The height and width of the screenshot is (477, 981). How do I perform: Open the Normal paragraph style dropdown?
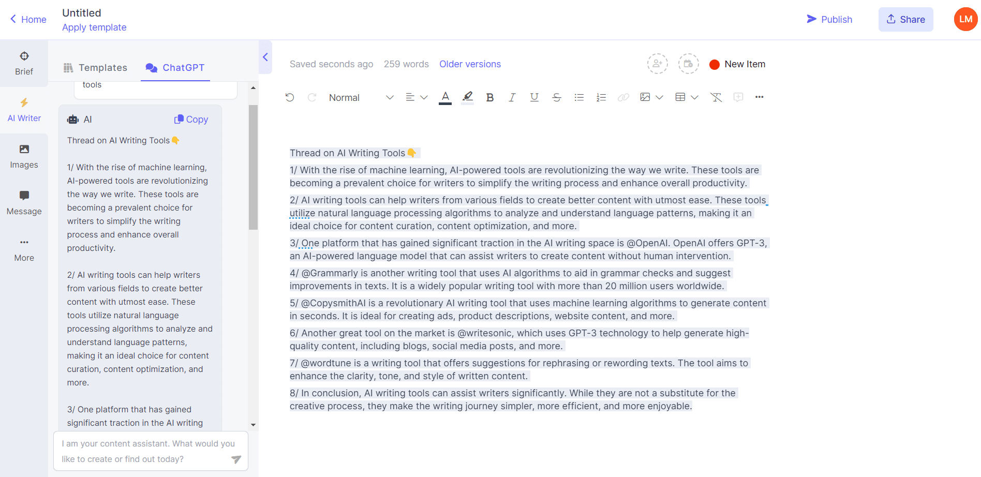tap(361, 97)
